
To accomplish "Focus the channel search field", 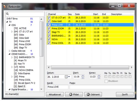I will (x=25, y=14).
